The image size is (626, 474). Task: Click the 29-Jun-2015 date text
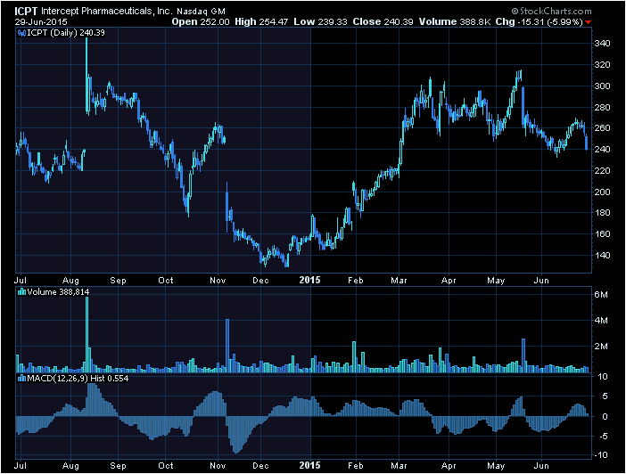point(41,22)
